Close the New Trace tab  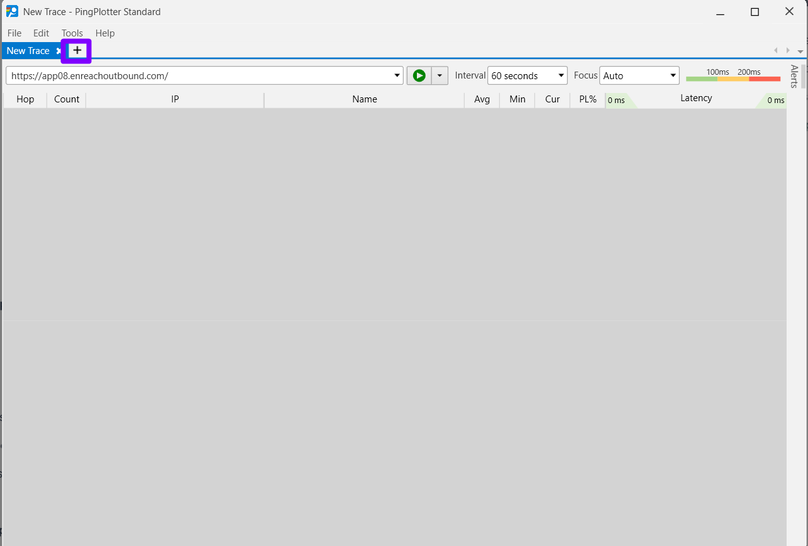58,51
